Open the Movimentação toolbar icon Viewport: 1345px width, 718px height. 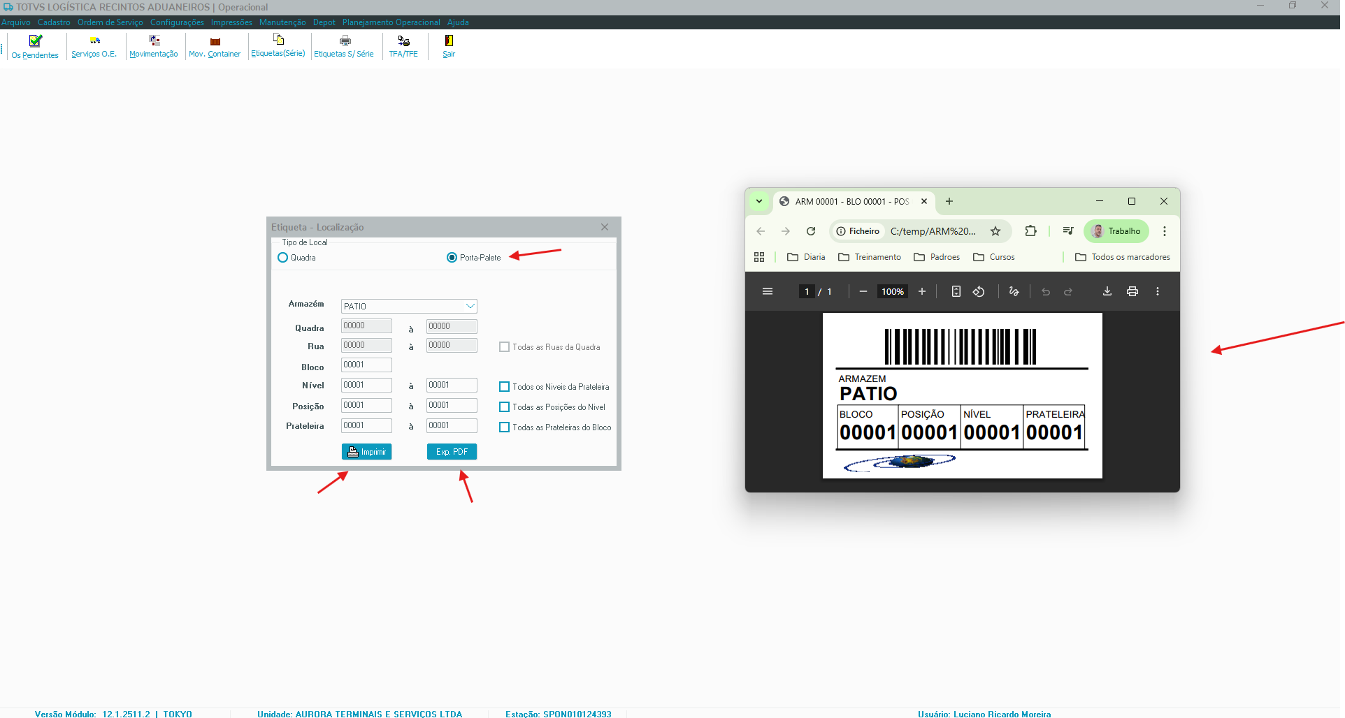[154, 46]
